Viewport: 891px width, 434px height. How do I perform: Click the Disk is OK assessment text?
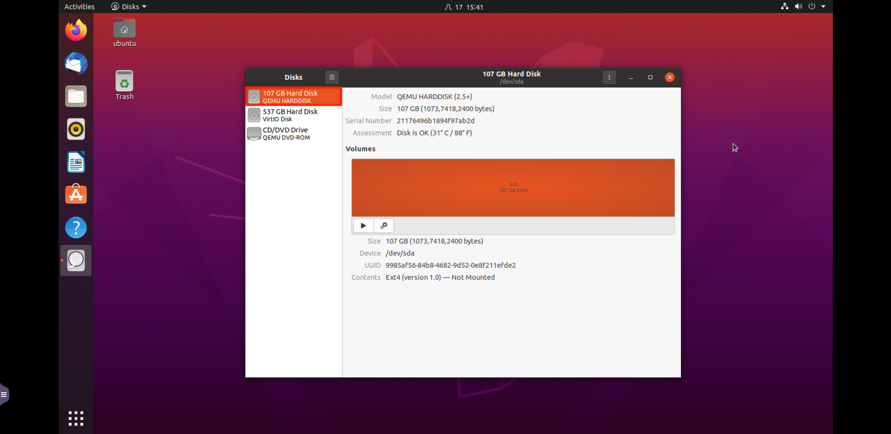(x=434, y=133)
